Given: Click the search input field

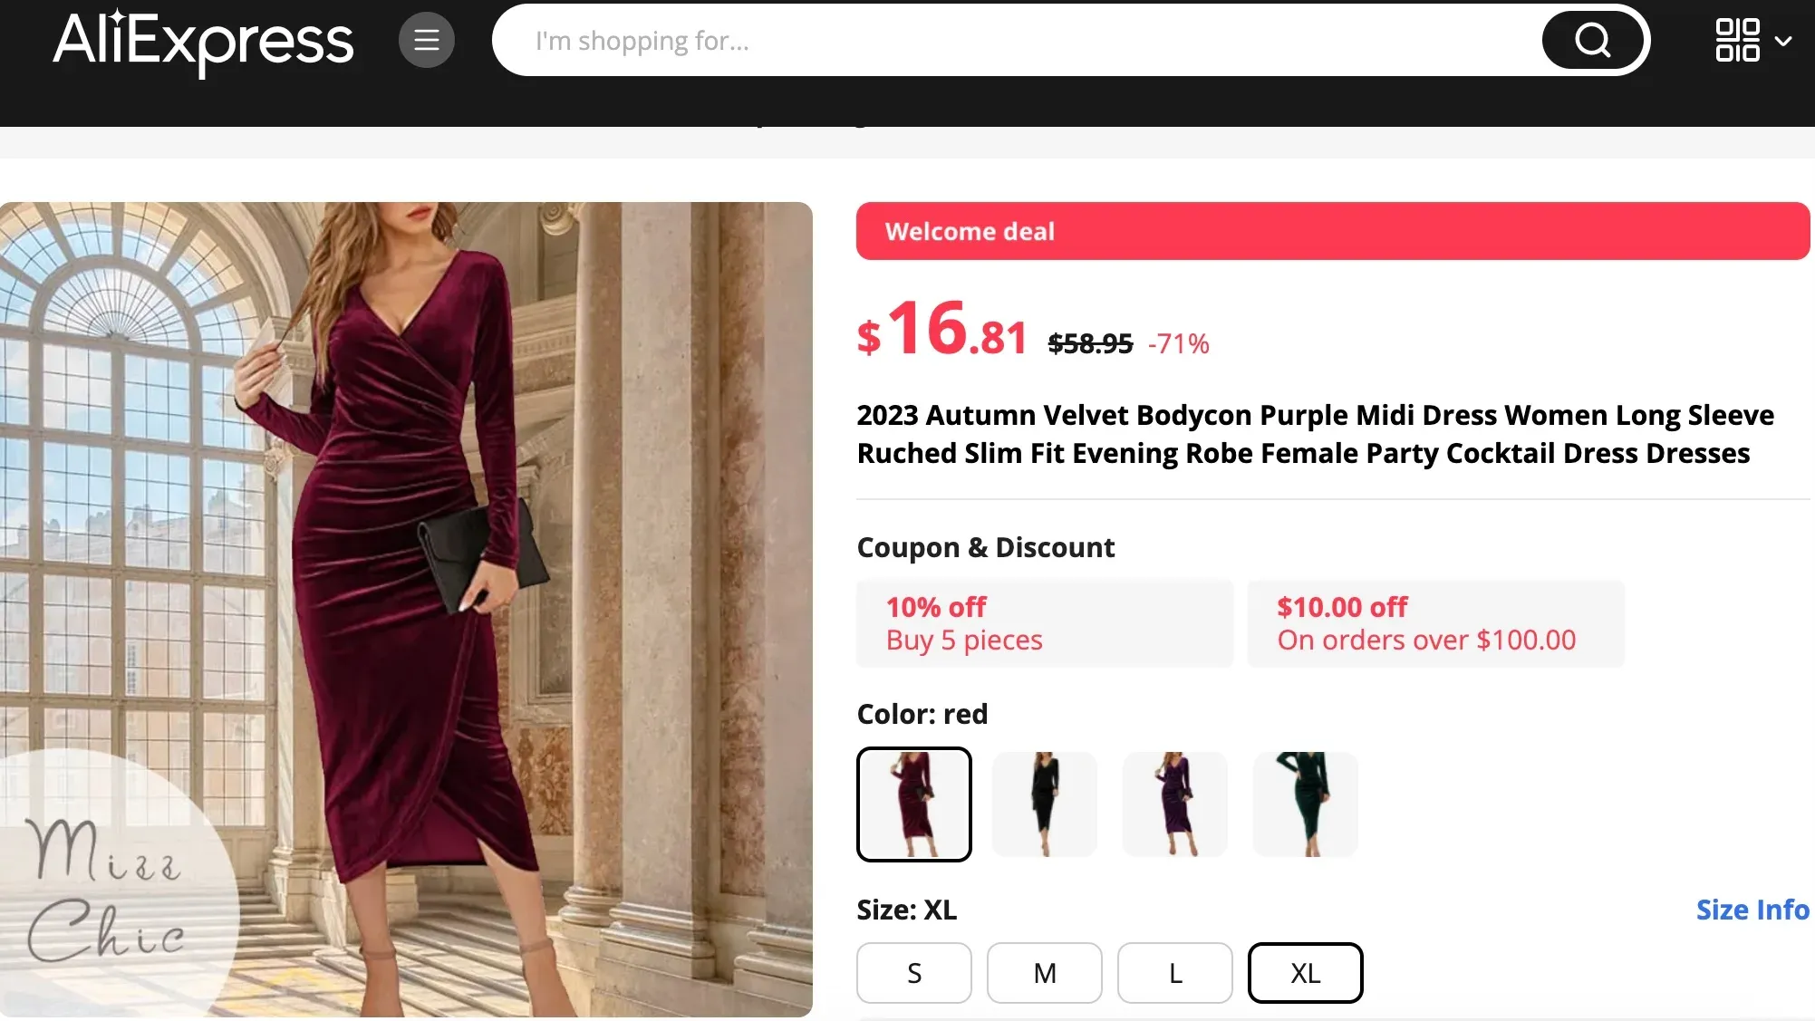Looking at the screenshot, I should [x=997, y=40].
